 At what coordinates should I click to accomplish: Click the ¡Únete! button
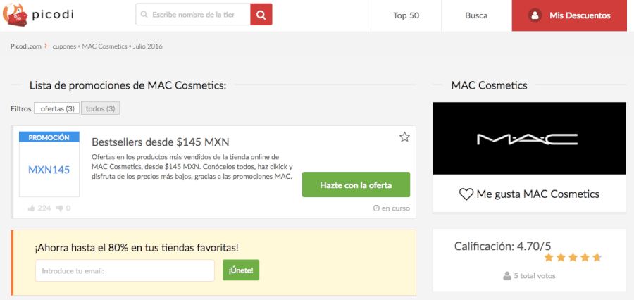click(x=241, y=270)
